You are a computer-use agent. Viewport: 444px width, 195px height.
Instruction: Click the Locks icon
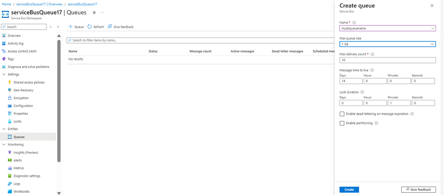[9, 121]
